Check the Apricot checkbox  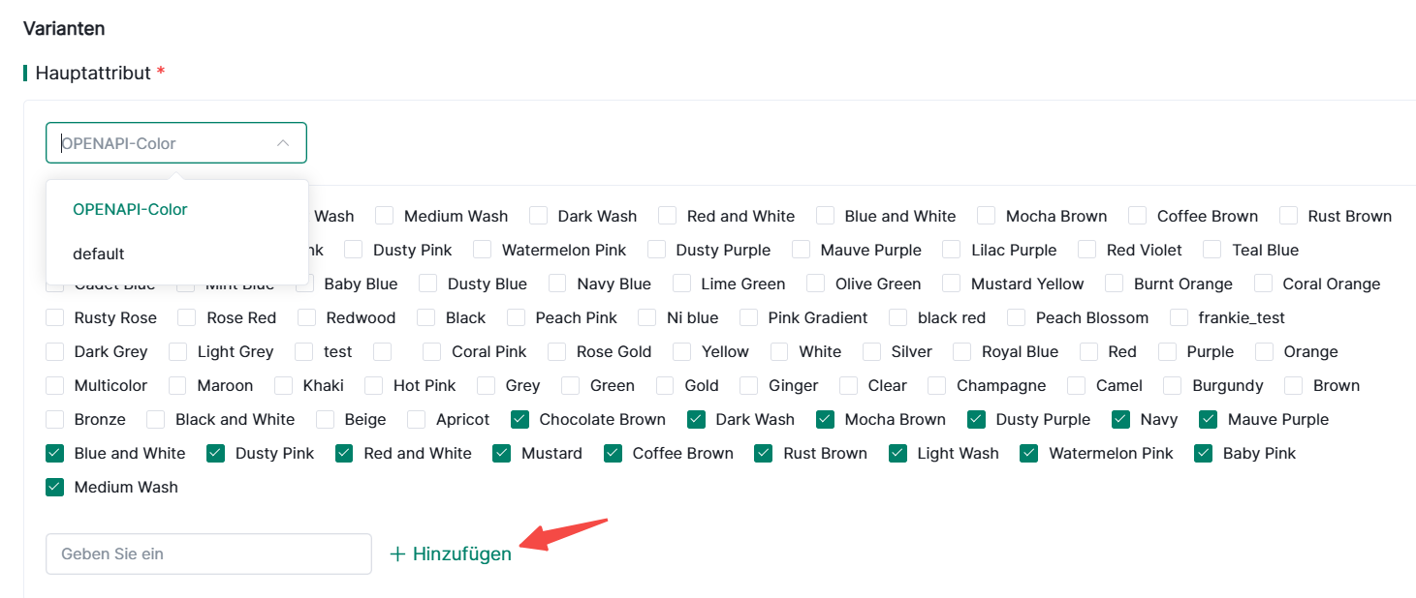[x=417, y=420]
